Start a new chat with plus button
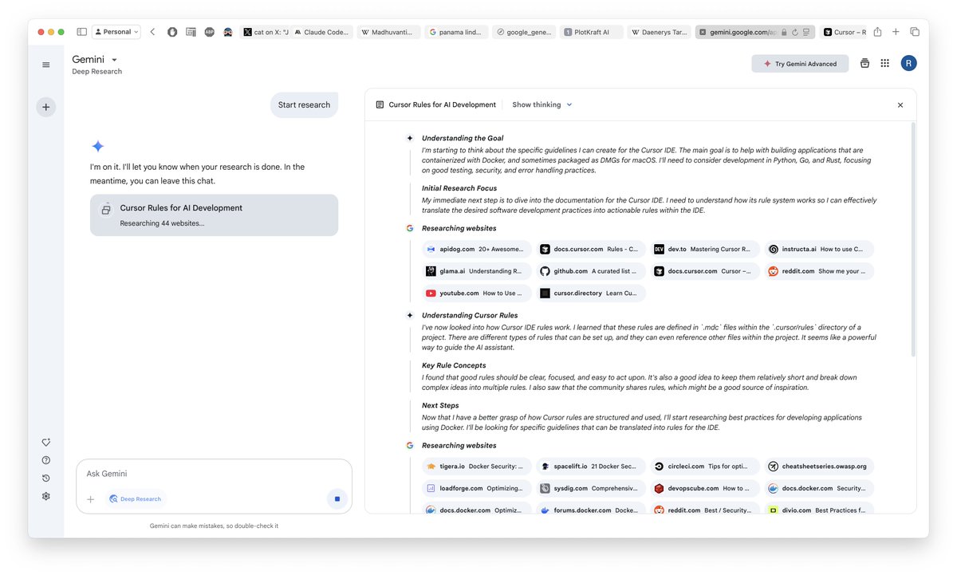The image size is (957, 575). [x=46, y=107]
